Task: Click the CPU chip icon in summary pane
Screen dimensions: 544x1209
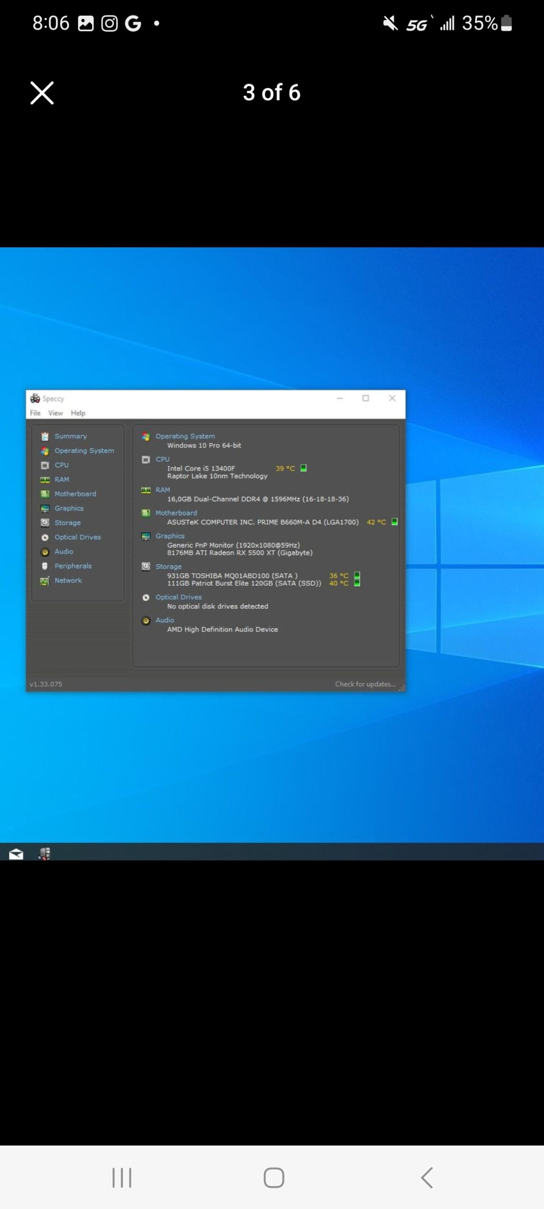Action: [x=146, y=459]
